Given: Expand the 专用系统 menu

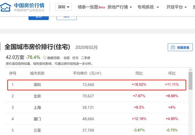Looking at the screenshot, I should (148, 7).
